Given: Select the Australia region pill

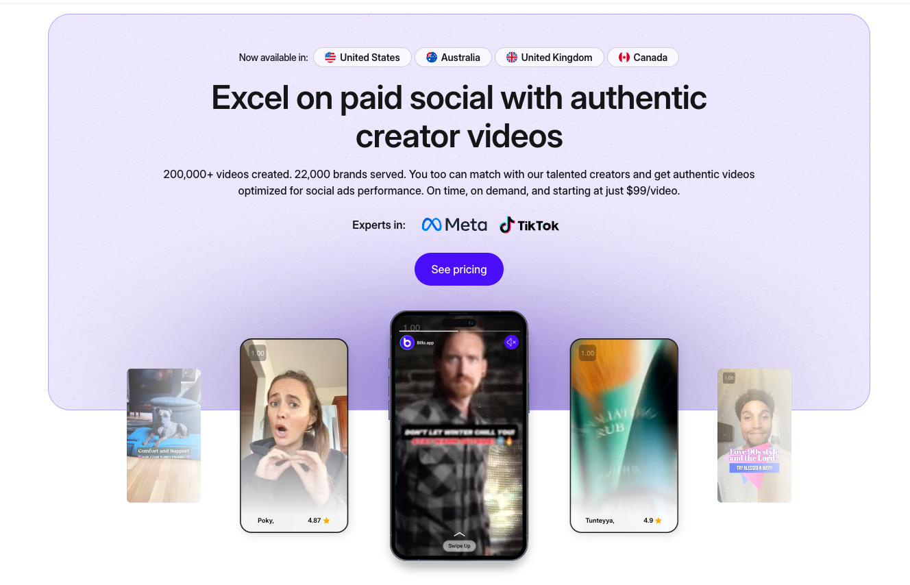Looking at the screenshot, I should pyautogui.click(x=453, y=58).
